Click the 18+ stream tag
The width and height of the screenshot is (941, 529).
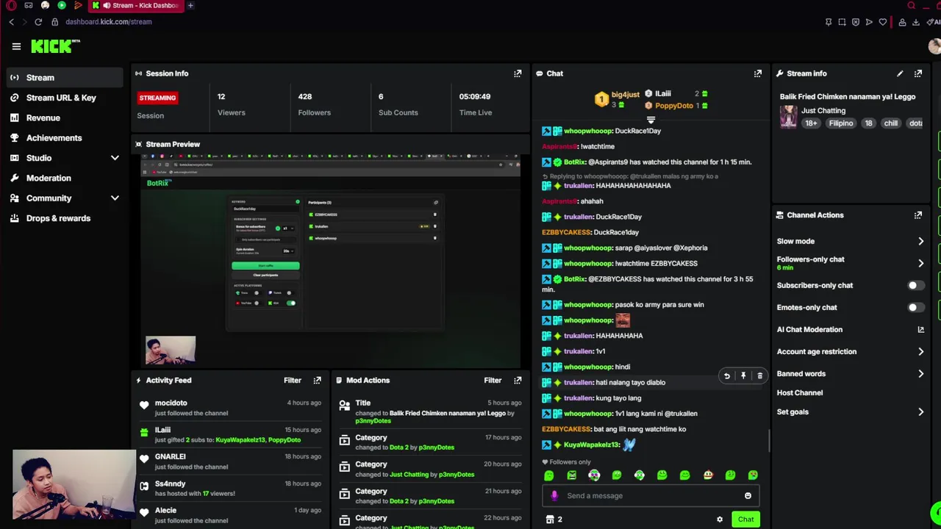pos(811,123)
